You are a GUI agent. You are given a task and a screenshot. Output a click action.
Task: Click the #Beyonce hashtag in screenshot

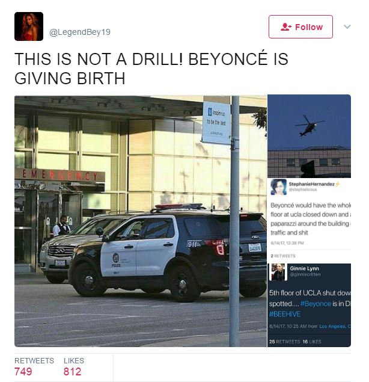point(316,304)
